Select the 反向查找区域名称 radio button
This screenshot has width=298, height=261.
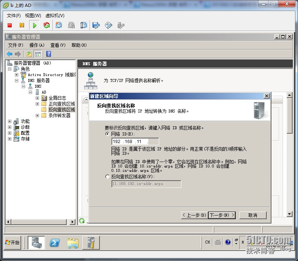pos(107,177)
